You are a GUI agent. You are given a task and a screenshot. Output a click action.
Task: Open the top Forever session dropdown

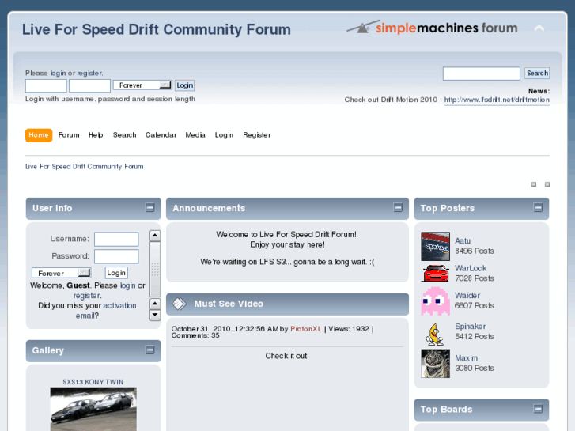coord(142,85)
